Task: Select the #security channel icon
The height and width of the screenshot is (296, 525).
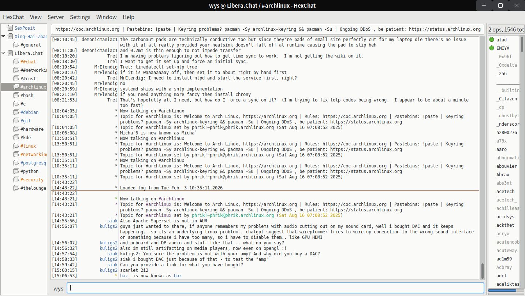Action: 16,180
